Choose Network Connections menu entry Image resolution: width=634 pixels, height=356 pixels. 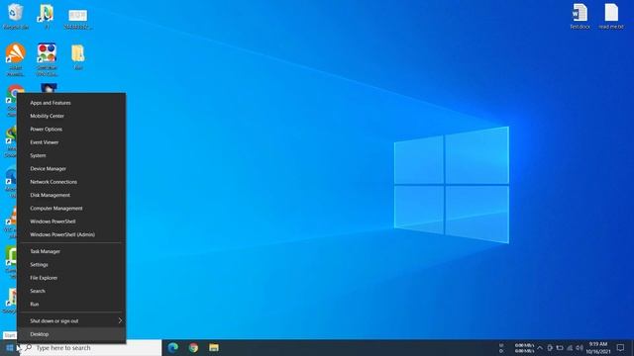pos(71,182)
